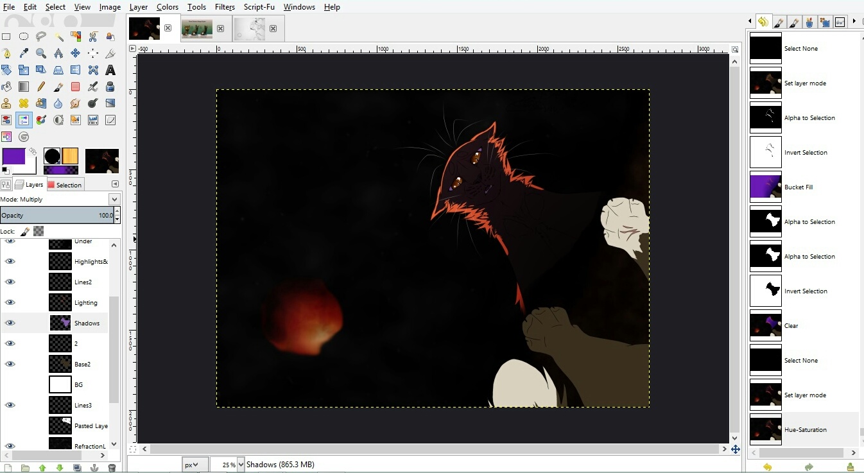Switch to the Selection tab
The height and width of the screenshot is (473, 864).
[x=65, y=185]
